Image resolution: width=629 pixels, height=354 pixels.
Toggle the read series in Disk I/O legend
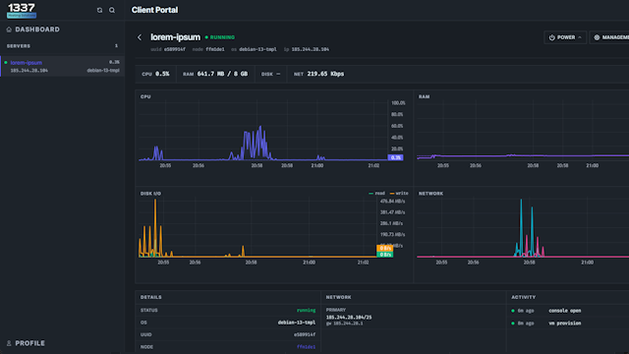tap(376, 193)
